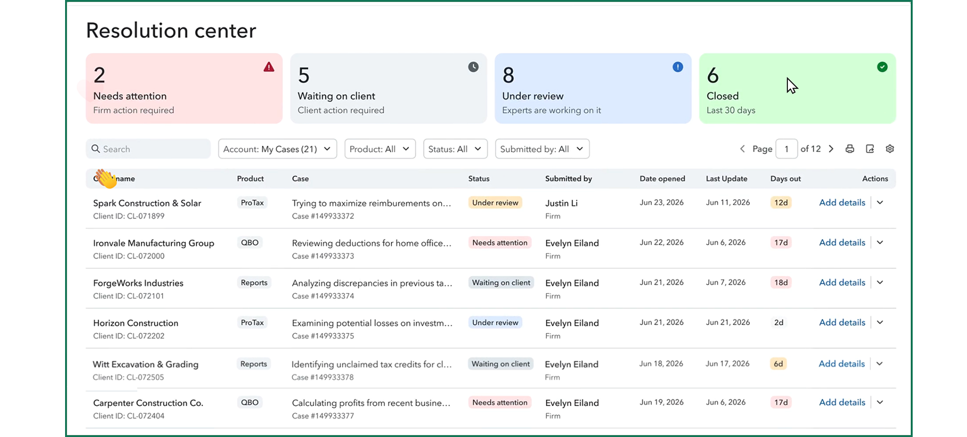Click the 12d days out badge
The image size is (967, 437).
781,203
